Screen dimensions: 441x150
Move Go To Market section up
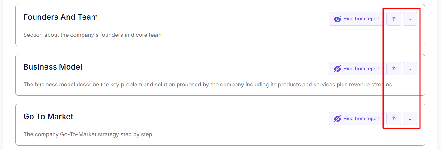394,119
